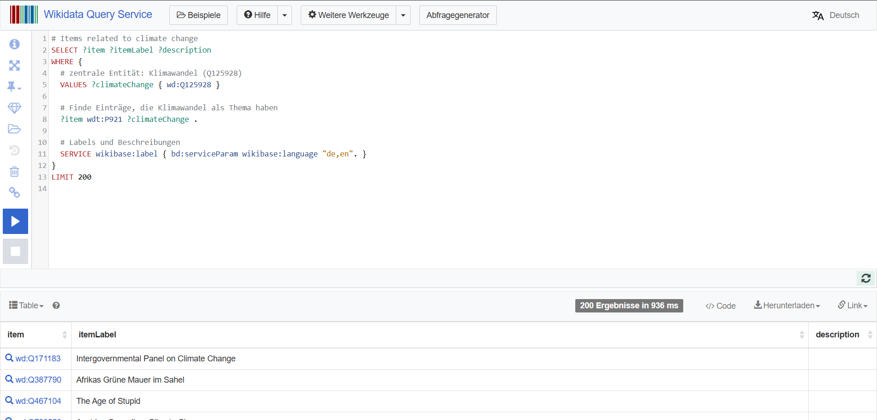Click the stop query square button
This screenshot has height=420, width=877.
point(15,252)
